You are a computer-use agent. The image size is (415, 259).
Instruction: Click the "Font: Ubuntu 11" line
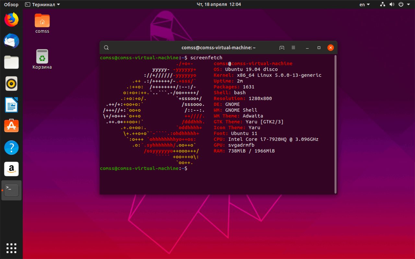[235, 133]
